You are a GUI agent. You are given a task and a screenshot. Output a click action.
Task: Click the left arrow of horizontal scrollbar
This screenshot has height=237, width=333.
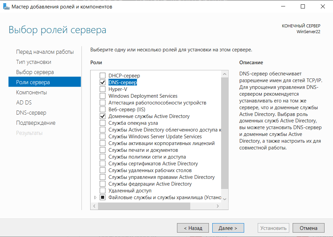(x=94, y=206)
